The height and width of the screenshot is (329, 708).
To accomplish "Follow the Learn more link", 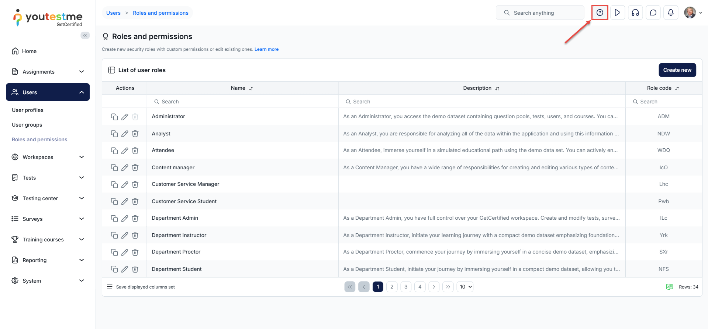I will pos(266,49).
